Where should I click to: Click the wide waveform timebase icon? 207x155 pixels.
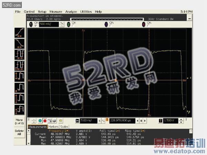(103, 121)
